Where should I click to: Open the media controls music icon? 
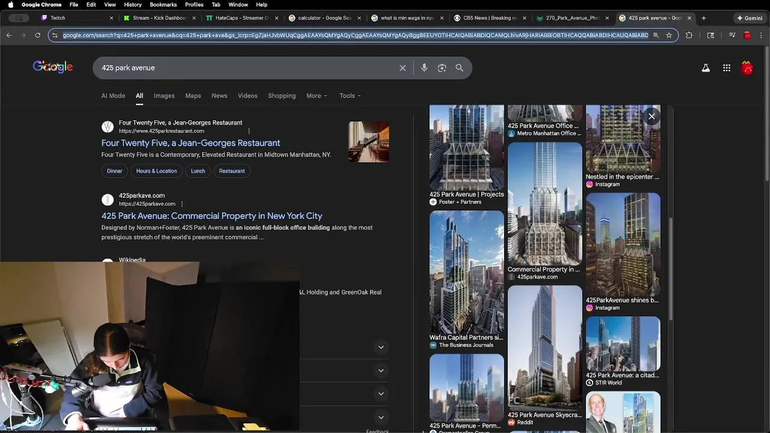tap(731, 35)
